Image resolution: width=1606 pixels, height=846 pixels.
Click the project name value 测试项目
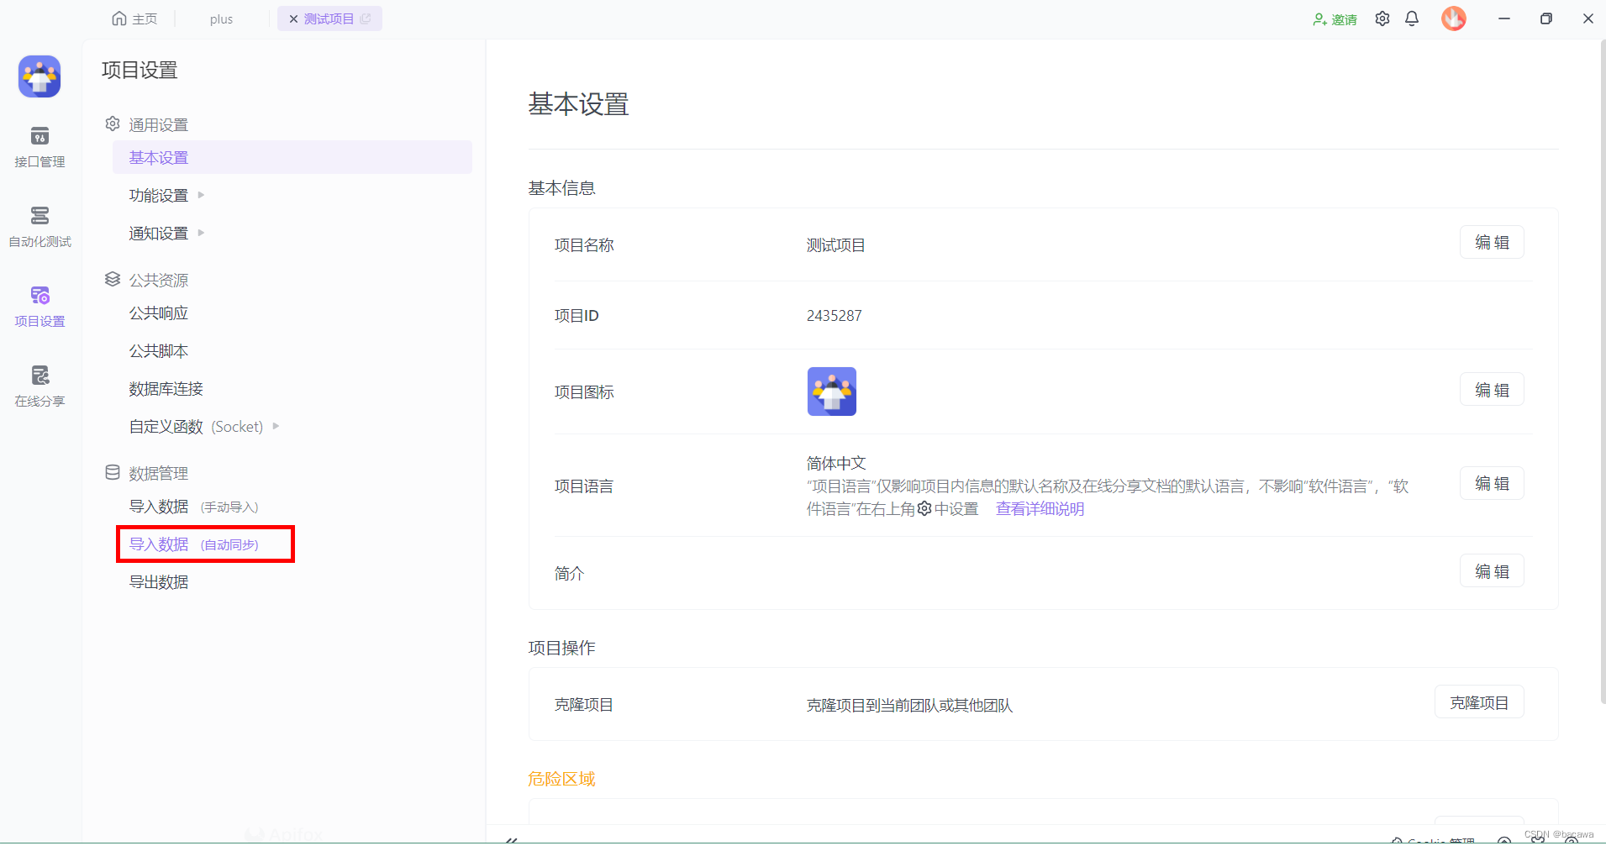tap(836, 245)
